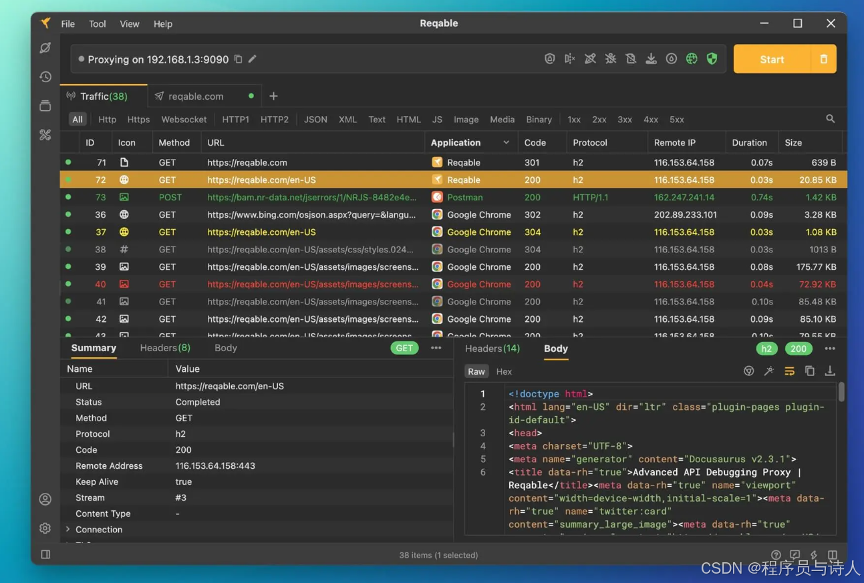
Task: Download the response body with save icon
Action: [830, 371]
